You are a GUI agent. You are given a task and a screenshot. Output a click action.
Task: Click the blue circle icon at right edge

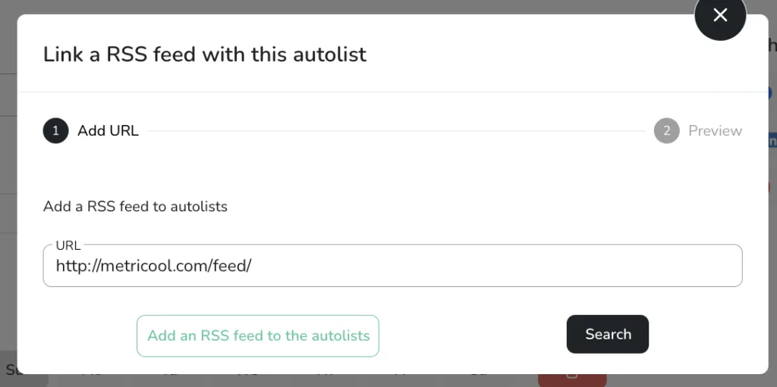[770, 93]
